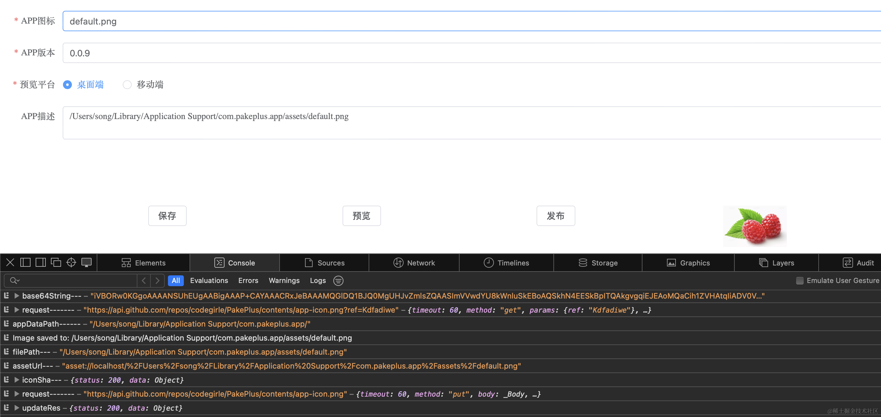Go to previous search result arrow

144,281
